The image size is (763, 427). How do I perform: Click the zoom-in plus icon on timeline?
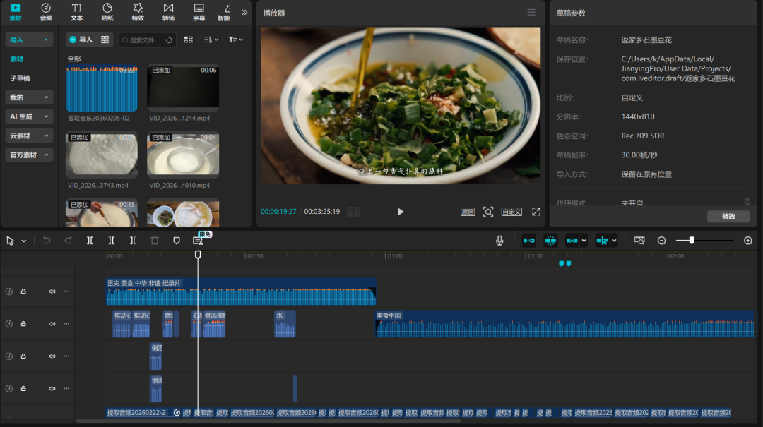tap(748, 241)
